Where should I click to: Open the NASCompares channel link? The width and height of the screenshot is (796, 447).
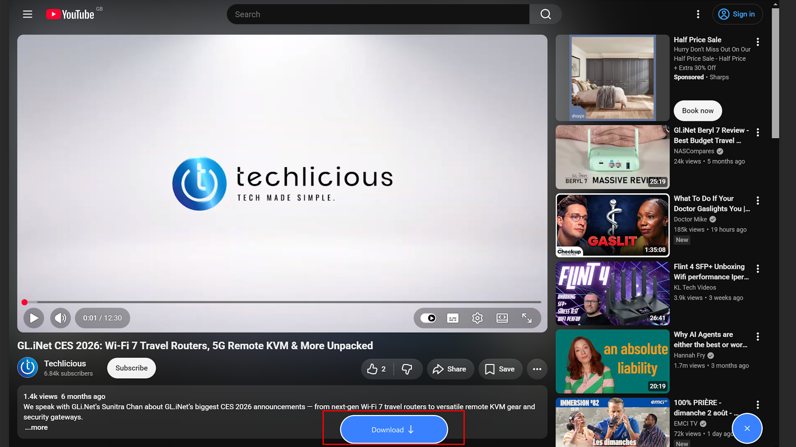[694, 151]
